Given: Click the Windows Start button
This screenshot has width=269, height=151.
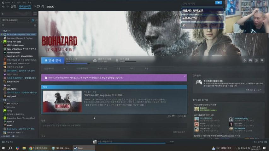Looking at the screenshot, I should click(x=3, y=148).
